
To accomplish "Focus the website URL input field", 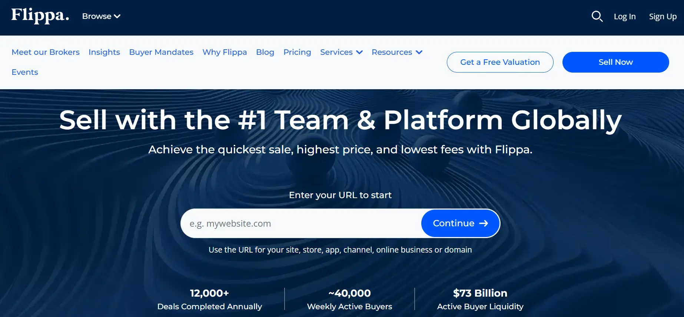I will coord(301,223).
